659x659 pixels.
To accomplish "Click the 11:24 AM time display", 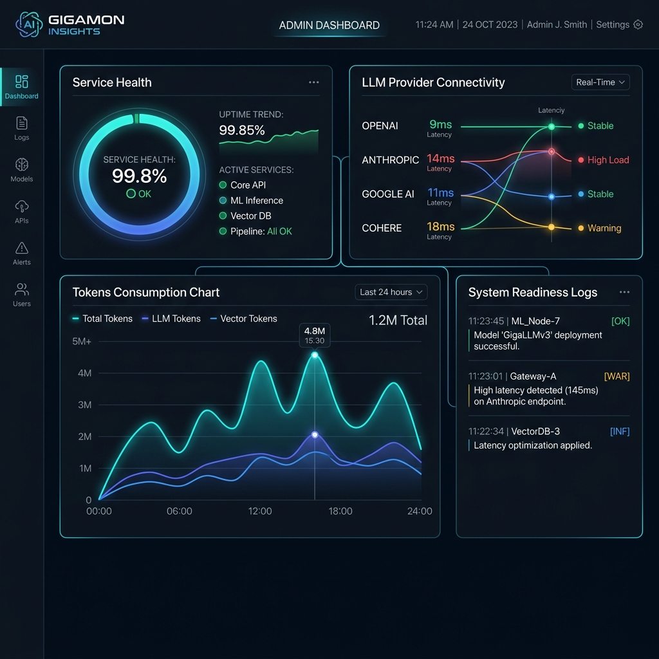I will pyautogui.click(x=434, y=24).
